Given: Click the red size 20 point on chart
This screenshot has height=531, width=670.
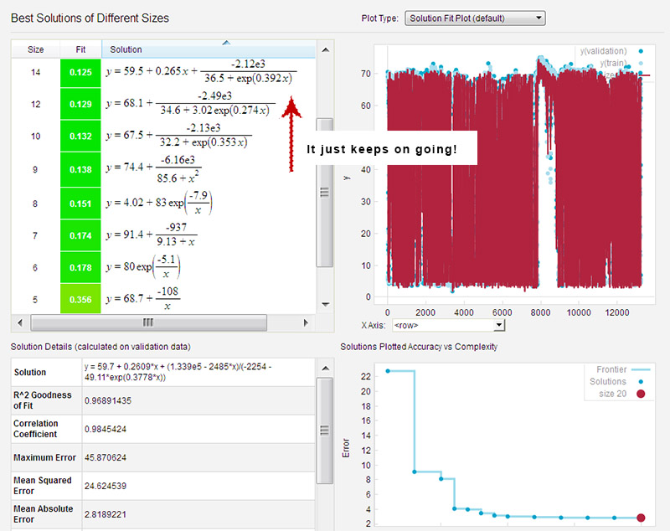Looking at the screenshot, I should click(642, 518).
